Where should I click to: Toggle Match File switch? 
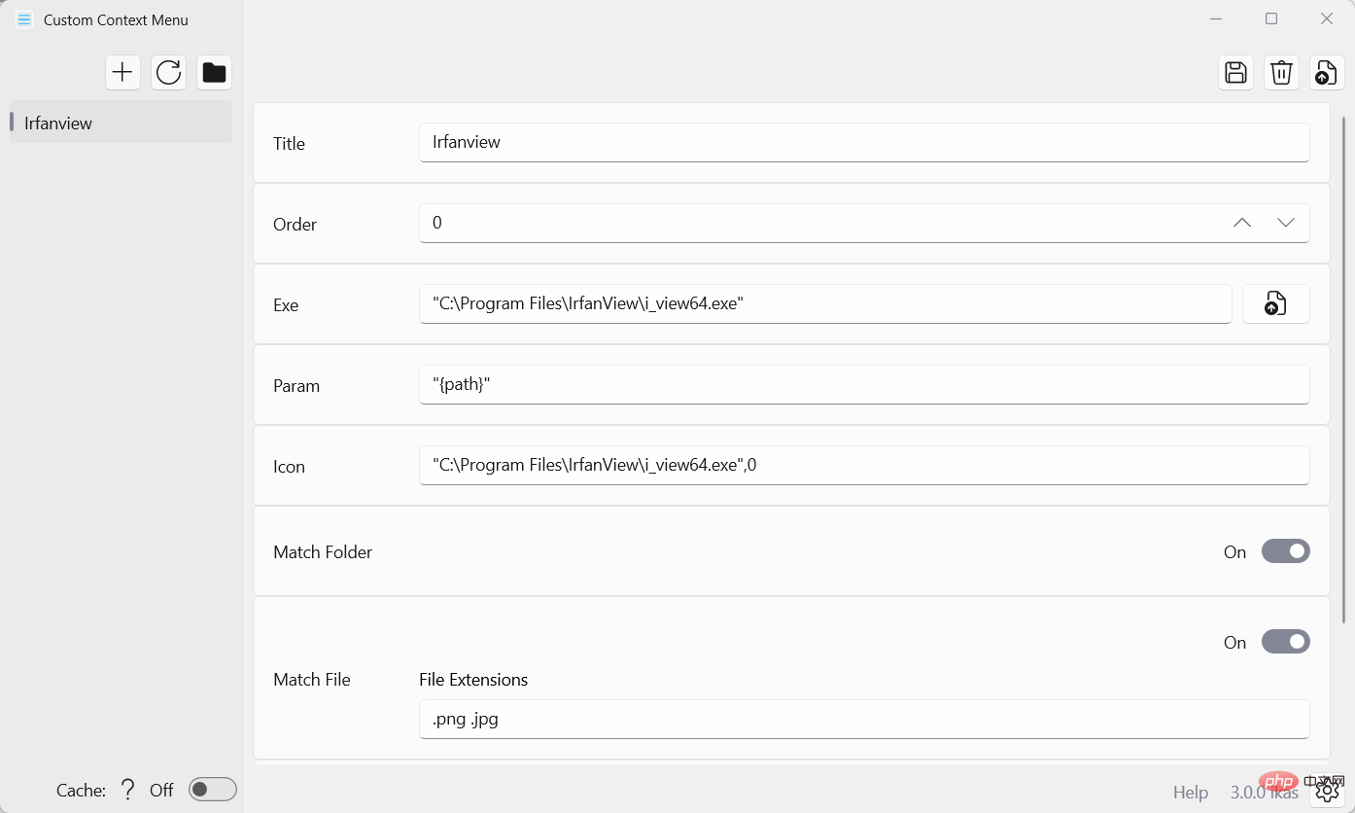1285,642
